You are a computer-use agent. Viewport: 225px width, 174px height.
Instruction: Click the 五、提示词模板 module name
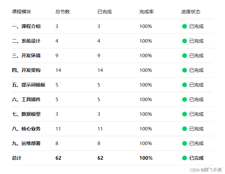pyautogui.click(x=29, y=85)
